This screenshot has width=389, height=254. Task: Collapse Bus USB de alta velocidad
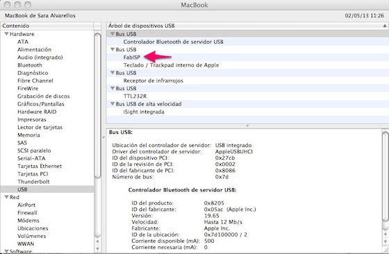(x=113, y=104)
